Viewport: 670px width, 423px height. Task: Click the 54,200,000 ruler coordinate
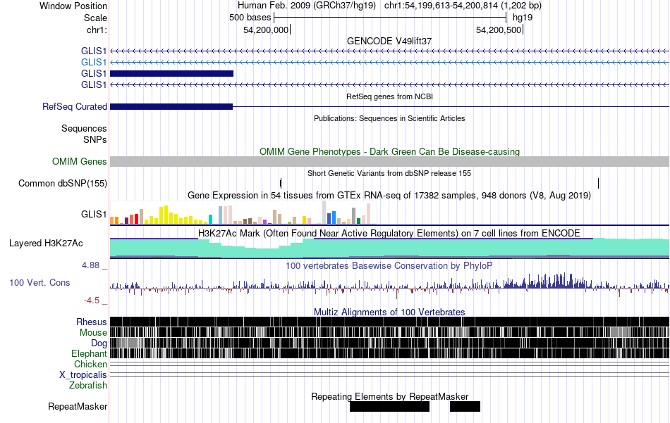pyautogui.click(x=266, y=30)
